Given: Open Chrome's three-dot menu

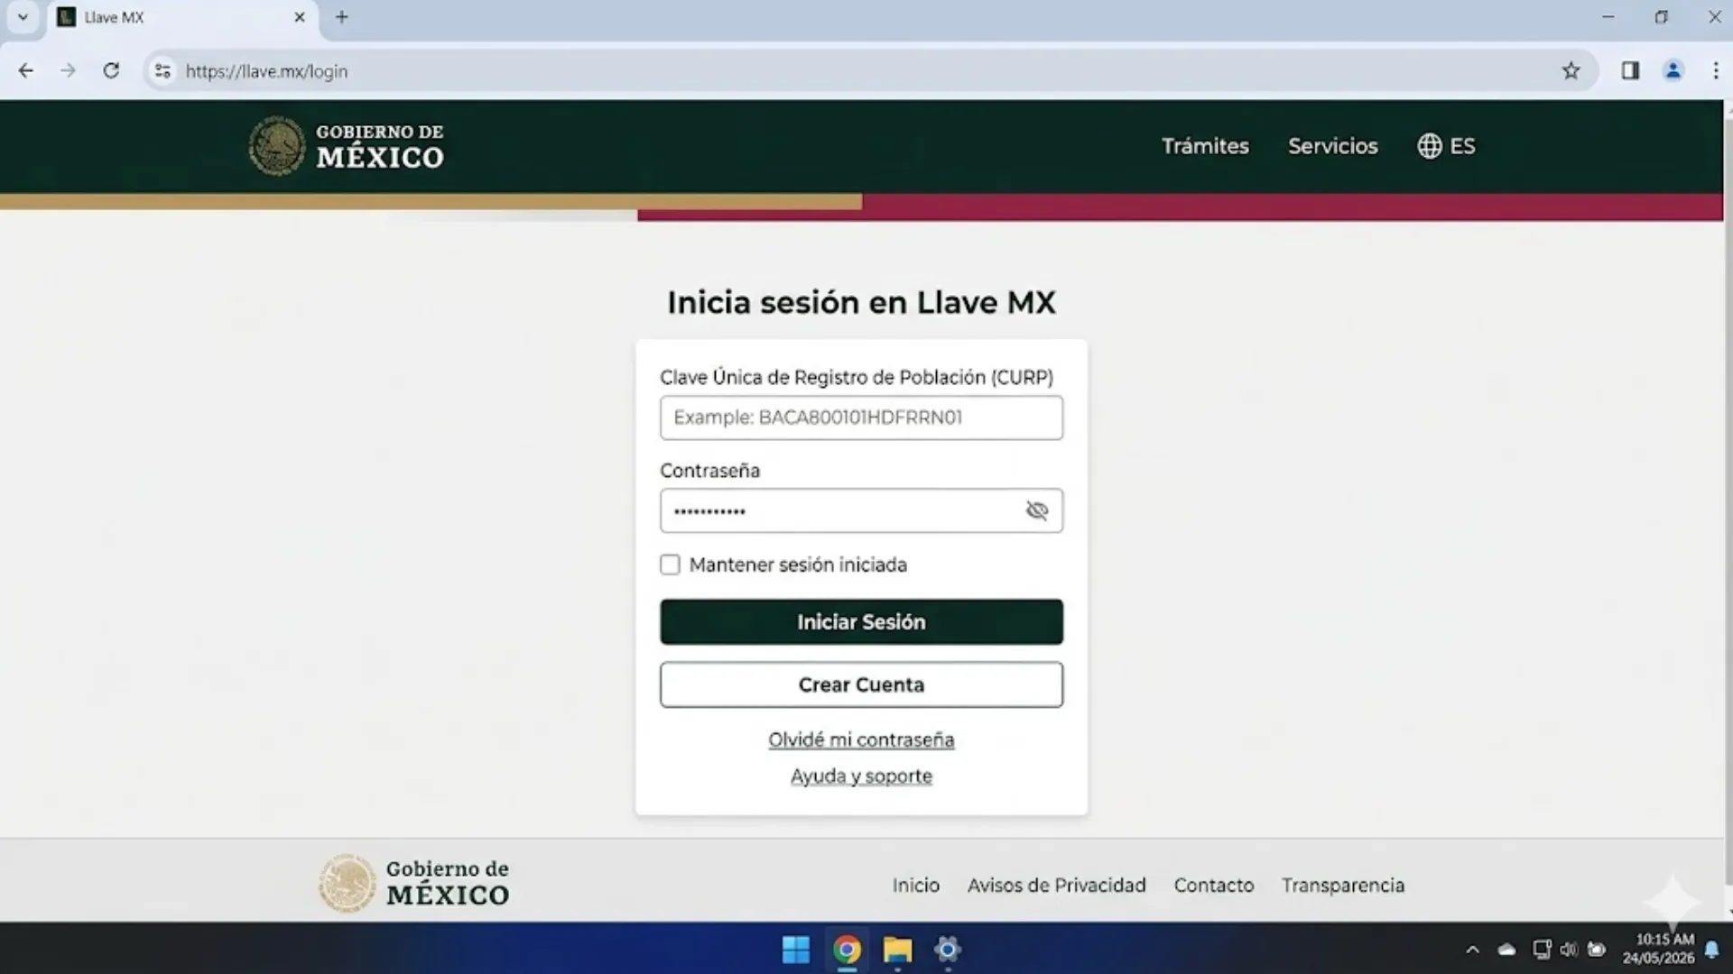Looking at the screenshot, I should (x=1716, y=70).
